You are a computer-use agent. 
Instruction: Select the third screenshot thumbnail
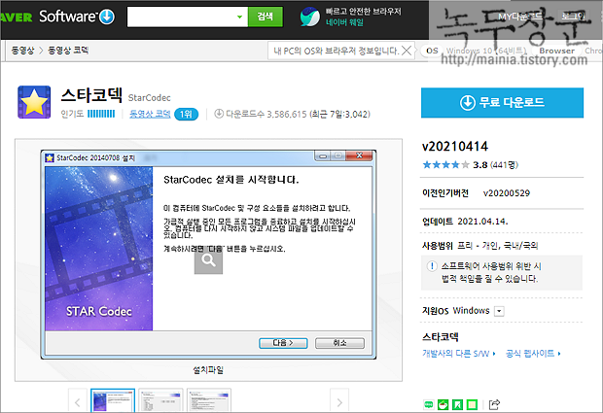click(x=209, y=400)
